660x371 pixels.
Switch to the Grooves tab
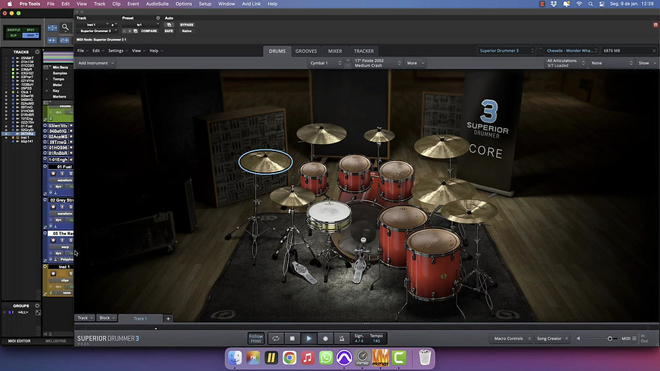coord(306,51)
